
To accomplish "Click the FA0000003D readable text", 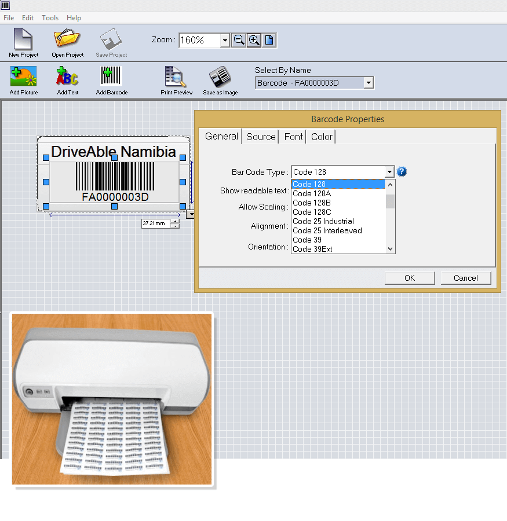I will pyautogui.click(x=115, y=197).
